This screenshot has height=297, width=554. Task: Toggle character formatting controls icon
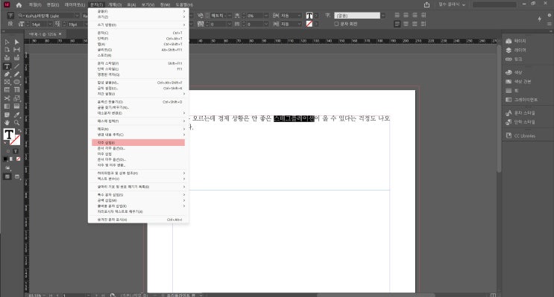pyautogui.click(x=10, y=16)
